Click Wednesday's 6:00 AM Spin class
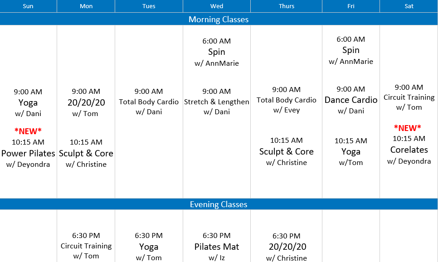The width and height of the screenshot is (438, 262). pyautogui.click(x=217, y=52)
